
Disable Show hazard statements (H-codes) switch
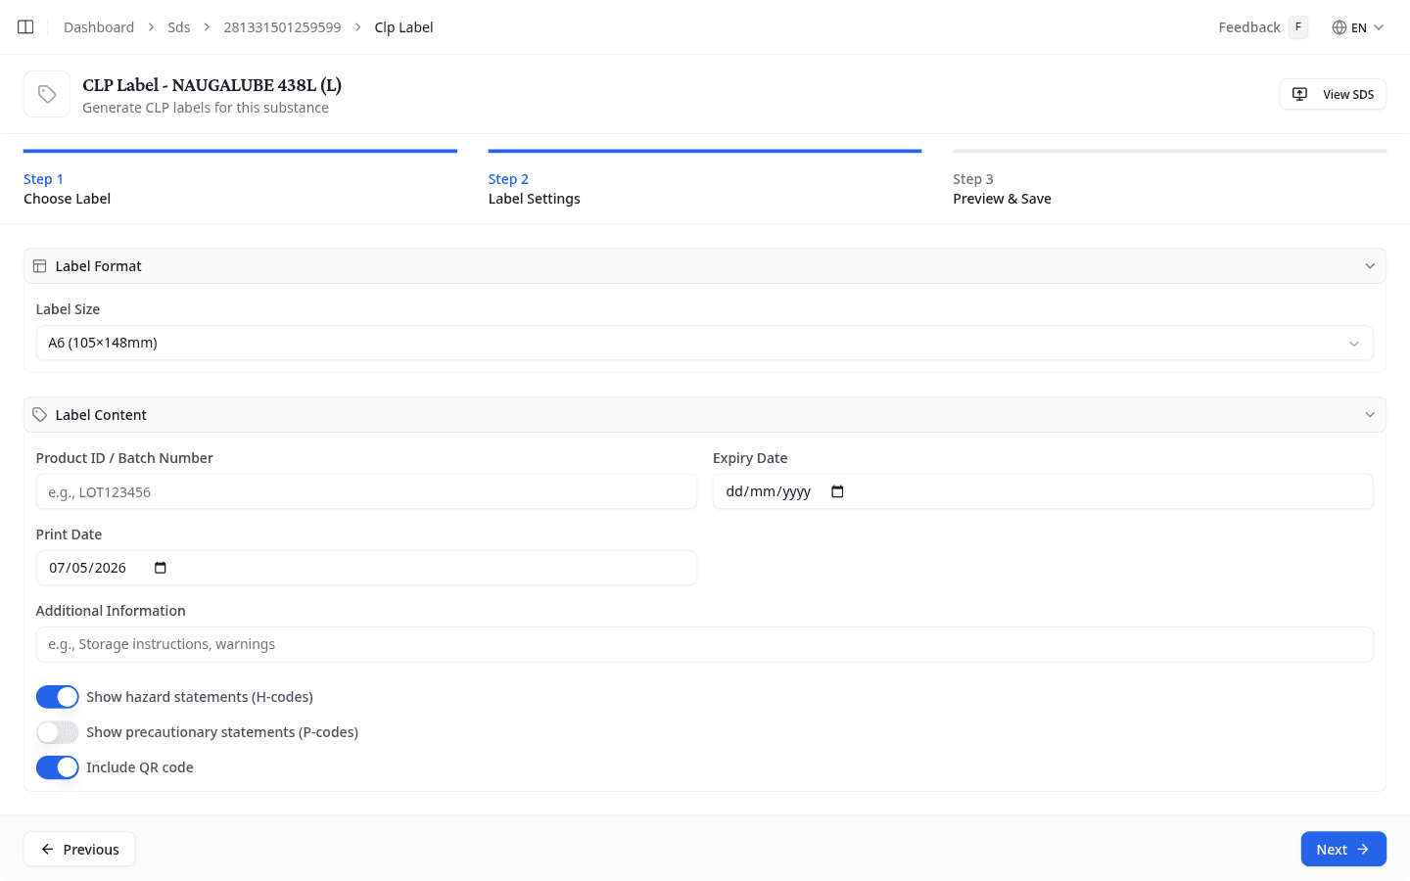58,697
